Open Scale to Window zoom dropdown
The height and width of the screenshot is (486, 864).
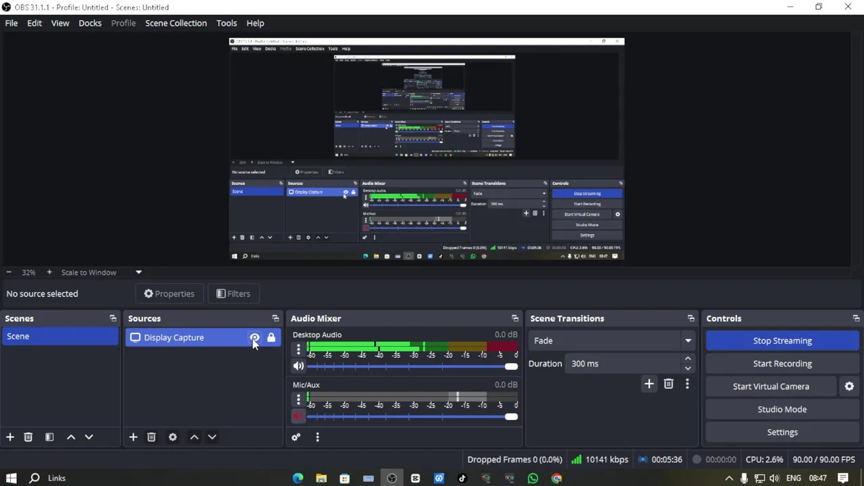(x=138, y=272)
